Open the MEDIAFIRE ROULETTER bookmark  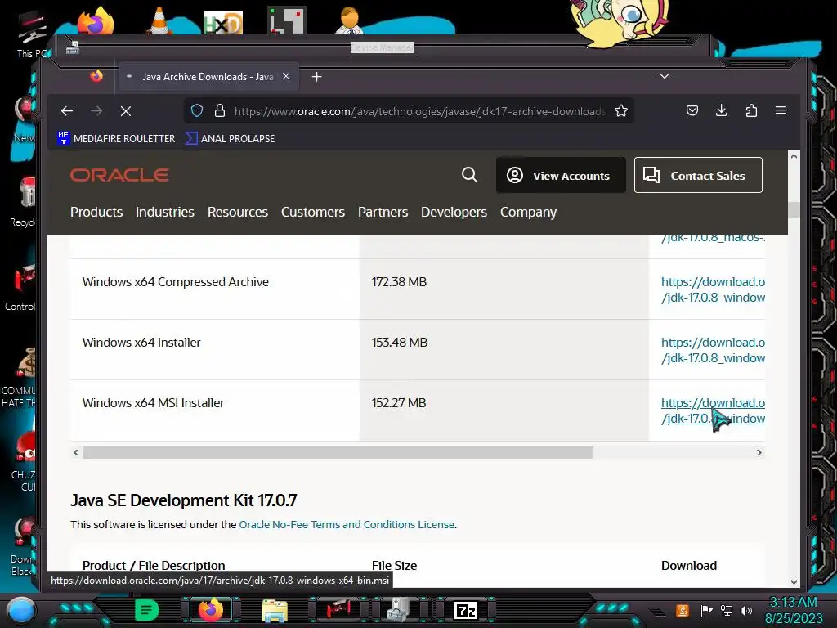tap(116, 138)
